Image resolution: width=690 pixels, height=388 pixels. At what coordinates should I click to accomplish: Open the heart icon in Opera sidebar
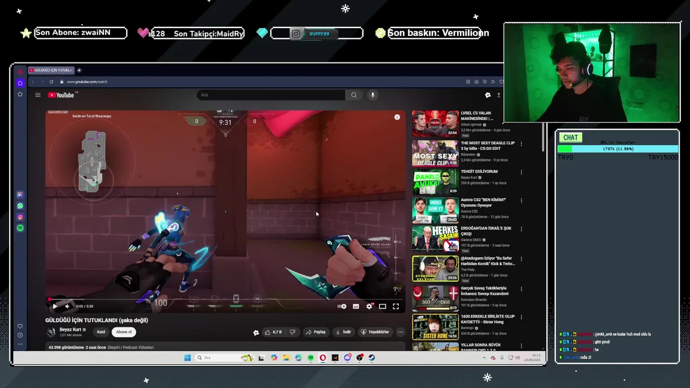(x=20, y=326)
